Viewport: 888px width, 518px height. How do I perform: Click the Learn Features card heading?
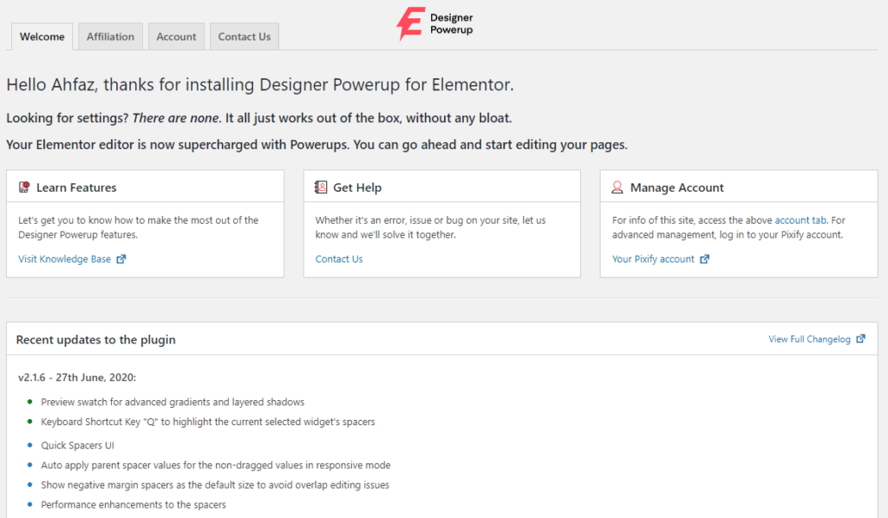point(76,187)
